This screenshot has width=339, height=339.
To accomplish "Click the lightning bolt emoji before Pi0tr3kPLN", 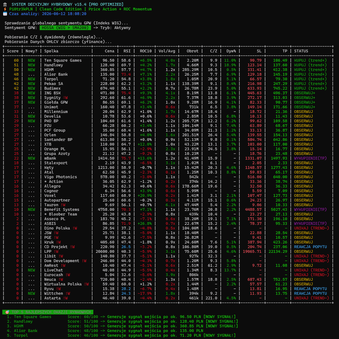I will point(5,9).
